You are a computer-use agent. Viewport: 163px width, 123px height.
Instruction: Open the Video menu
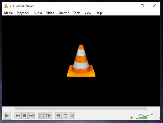click(x=50, y=13)
